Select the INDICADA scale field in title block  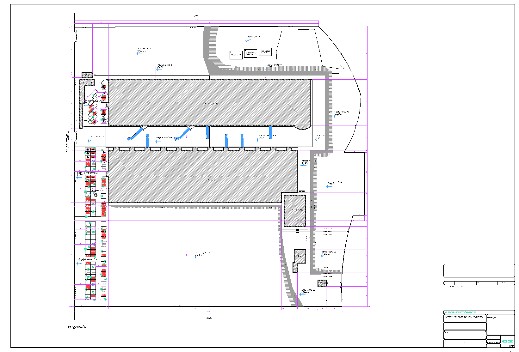coord(493,342)
